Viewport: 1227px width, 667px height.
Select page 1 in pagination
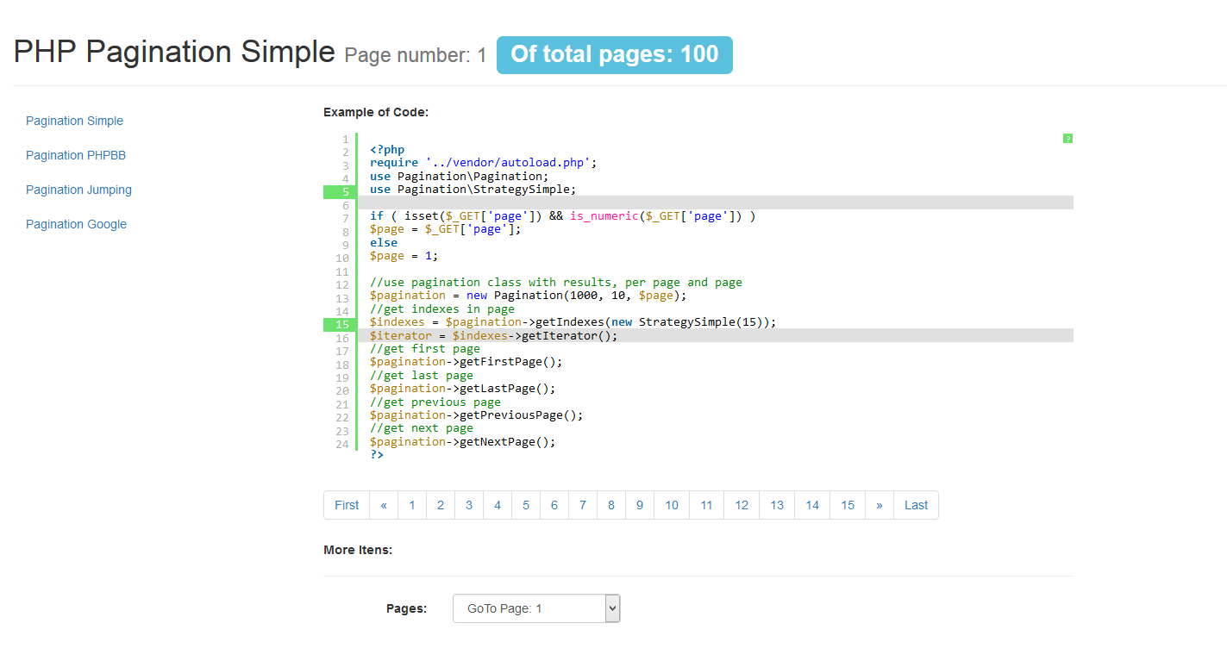click(x=412, y=505)
